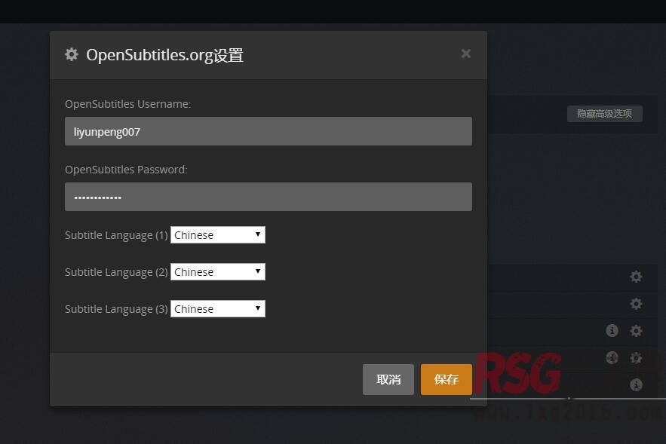Click the "Subtitle Language (2)" label text
Viewport: 666px width, 444px height.
pyautogui.click(x=116, y=272)
